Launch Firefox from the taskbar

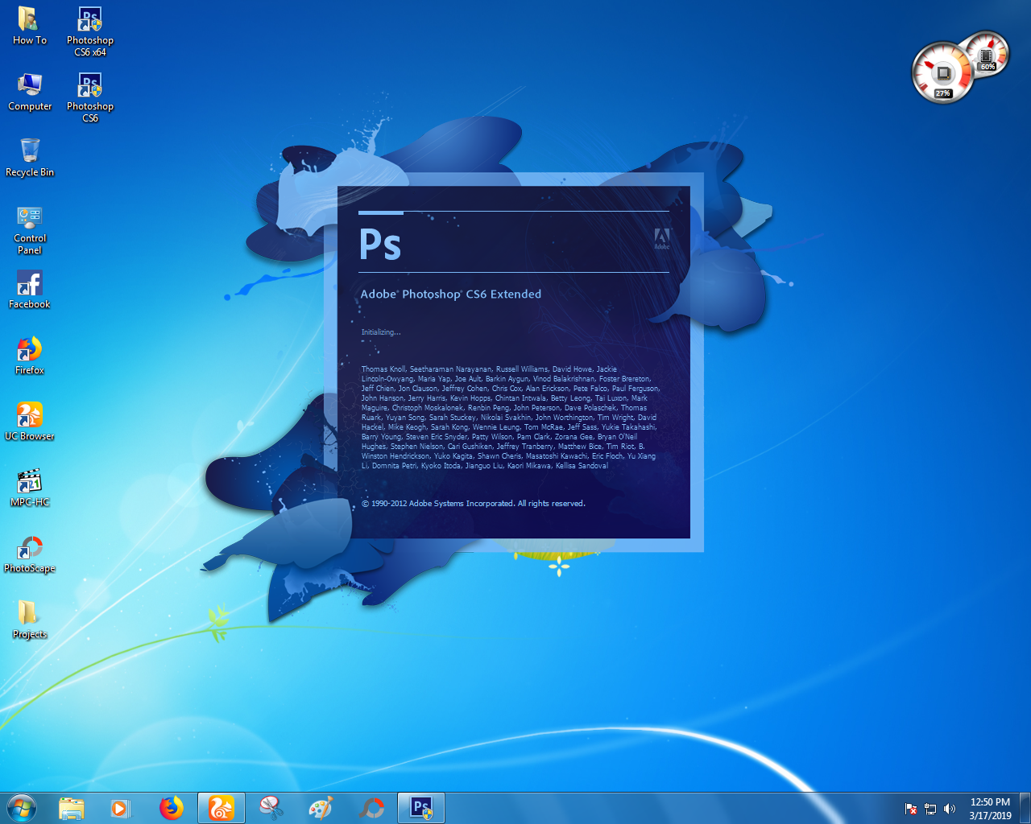tap(171, 808)
